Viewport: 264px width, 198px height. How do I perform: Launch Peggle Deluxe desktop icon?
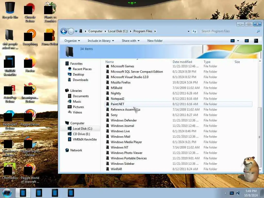[30, 118]
